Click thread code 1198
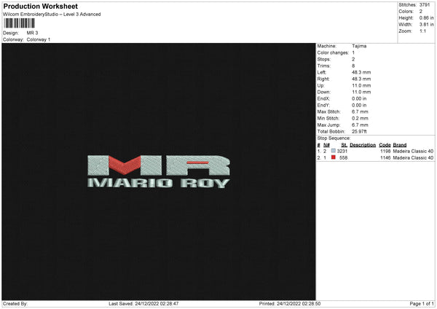Screen dimensions: 437x309 click(385, 151)
